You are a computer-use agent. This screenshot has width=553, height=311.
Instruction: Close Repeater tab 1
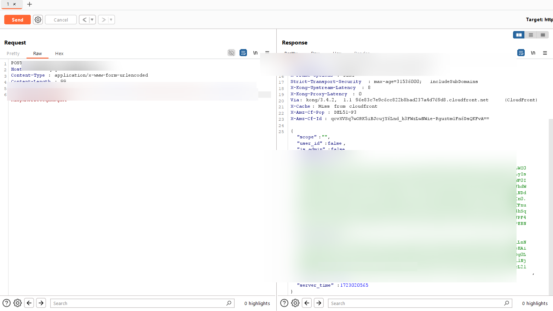[x=15, y=4]
